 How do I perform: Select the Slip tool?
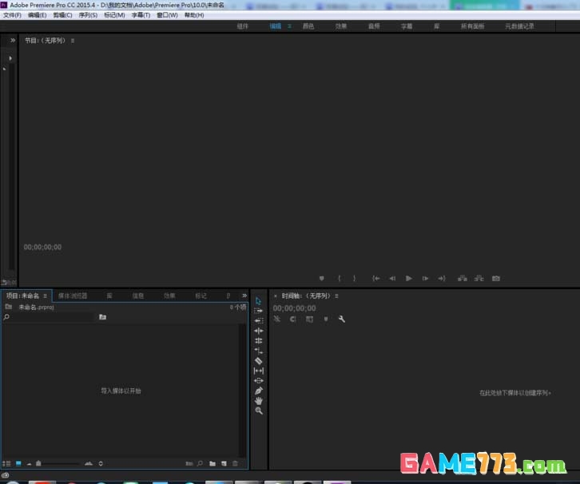(259, 371)
